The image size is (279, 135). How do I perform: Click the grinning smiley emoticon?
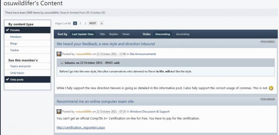[x=271, y=88]
